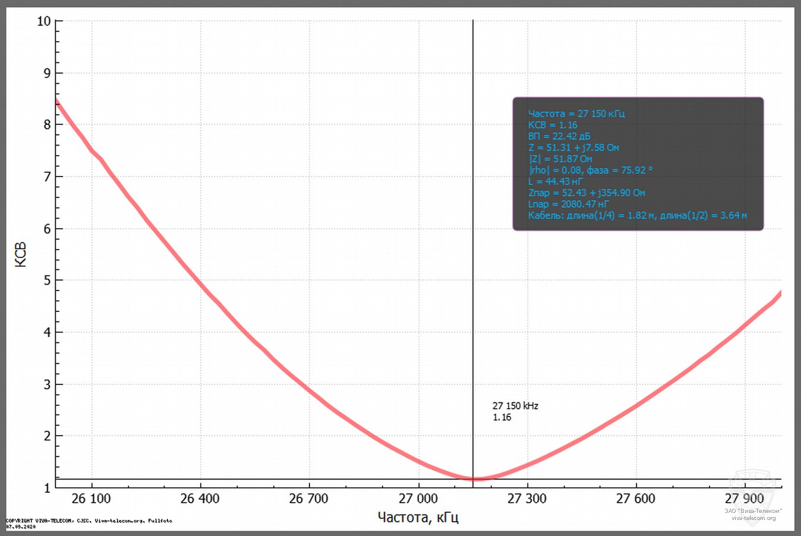Viewport: 801px width, 536px height.
Task: Click the "ВП = 22.42 дБ" readout
Action: (559, 136)
